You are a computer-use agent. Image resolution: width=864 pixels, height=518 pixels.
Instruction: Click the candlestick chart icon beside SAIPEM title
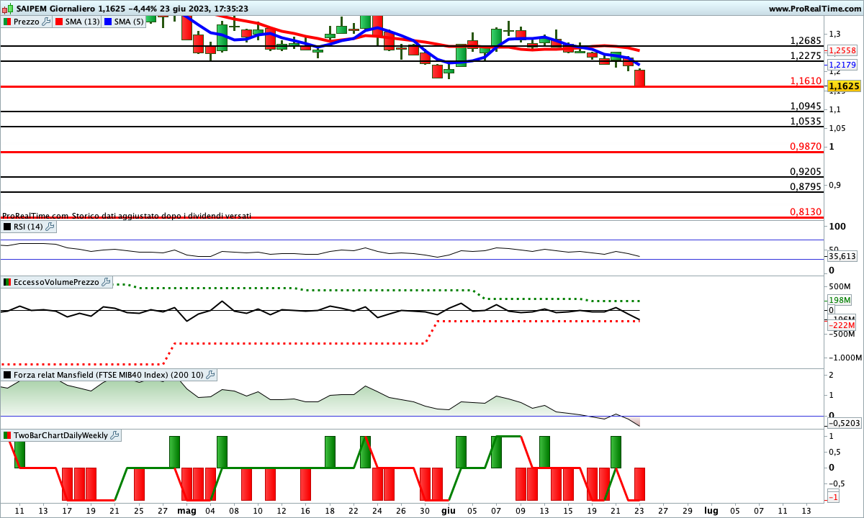pyautogui.click(x=7, y=9)
